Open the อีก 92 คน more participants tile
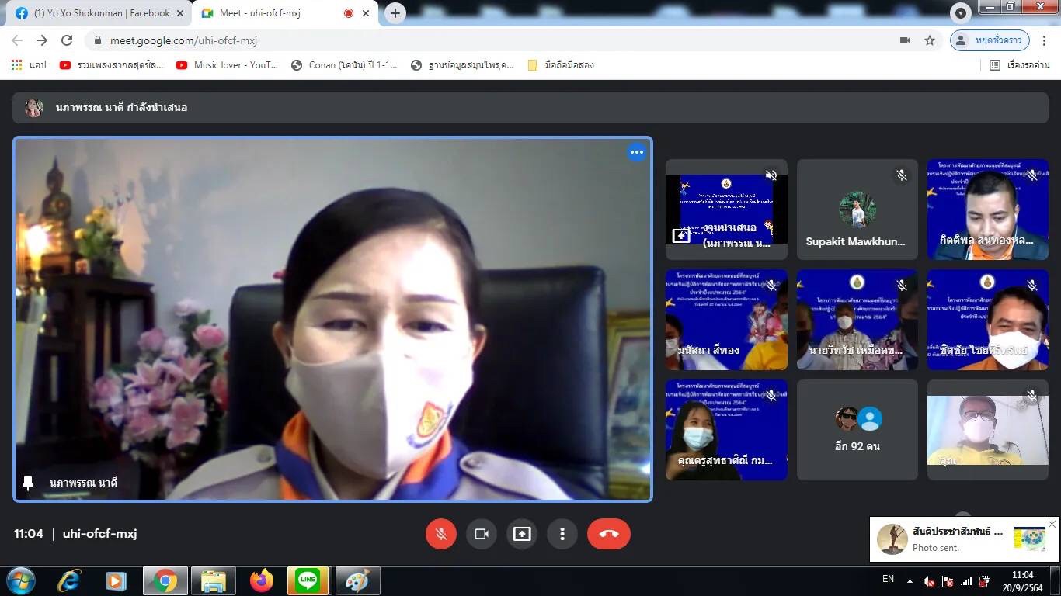Screen dimensions: 1061x596 click(857, 430)
